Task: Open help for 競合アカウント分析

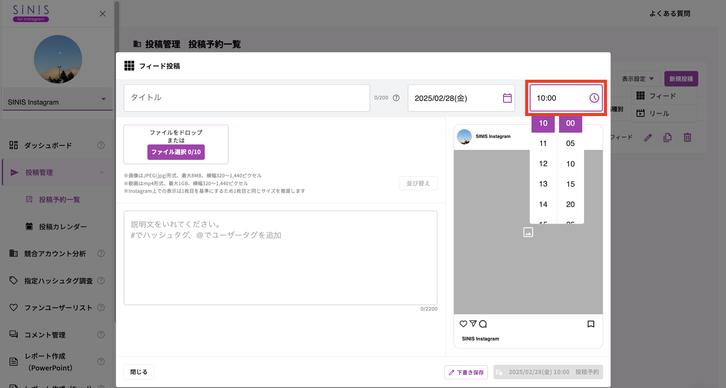Action: click(101, 254)
